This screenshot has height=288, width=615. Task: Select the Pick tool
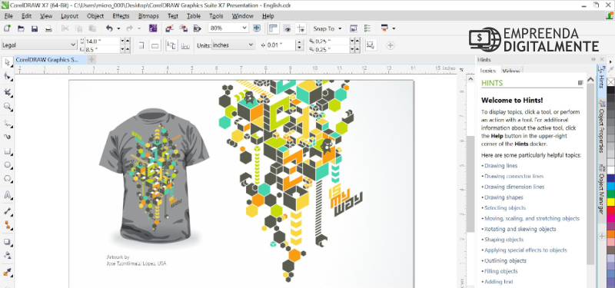point(7,63)
